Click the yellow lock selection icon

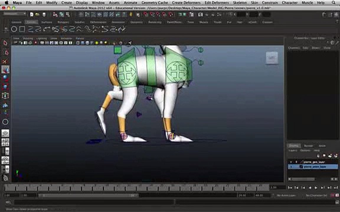point(131,14)
